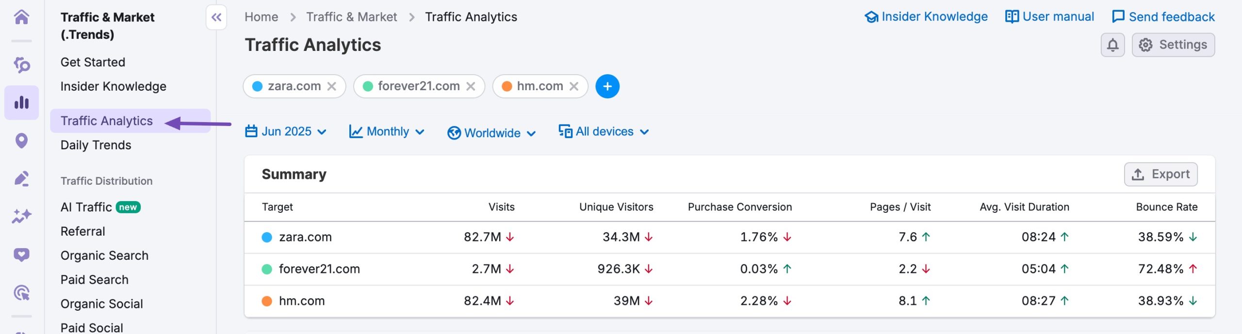Open the Social heart bubble rail icon
Image resolution: width=1242 pixels, height=334 pixels.
[21, 254]
